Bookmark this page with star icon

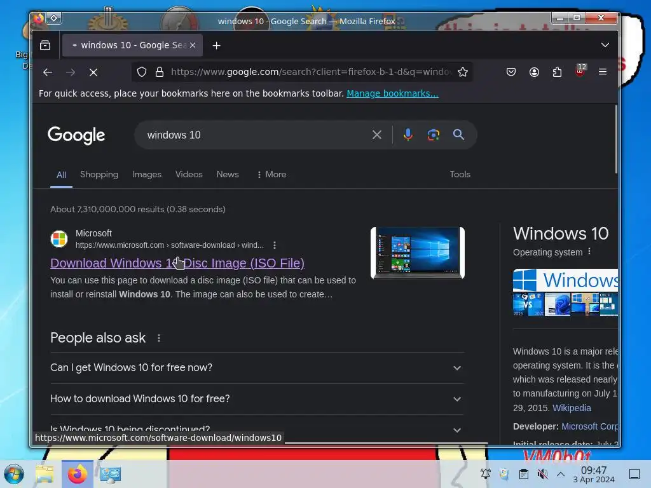click(x=463, y=72)
